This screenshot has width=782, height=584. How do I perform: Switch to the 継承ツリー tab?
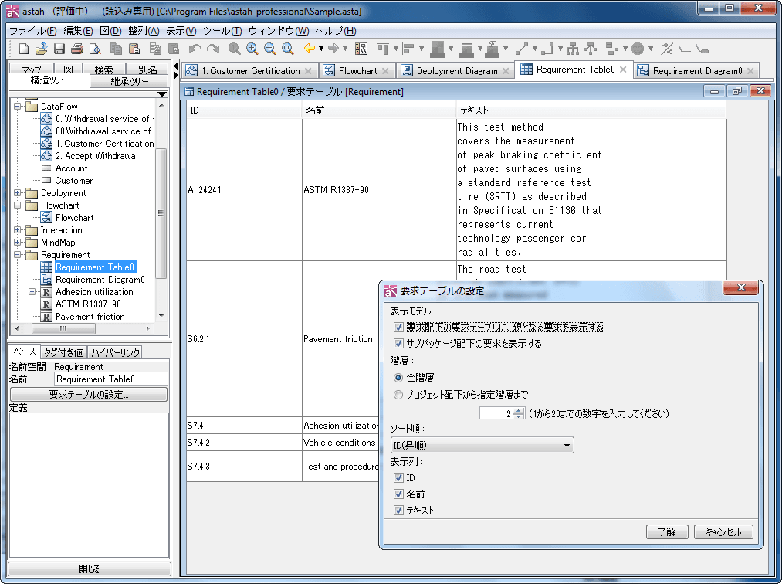tap(129, 81)
